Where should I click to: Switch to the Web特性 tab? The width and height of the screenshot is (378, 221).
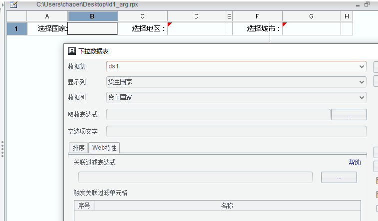tap(104, 148)
